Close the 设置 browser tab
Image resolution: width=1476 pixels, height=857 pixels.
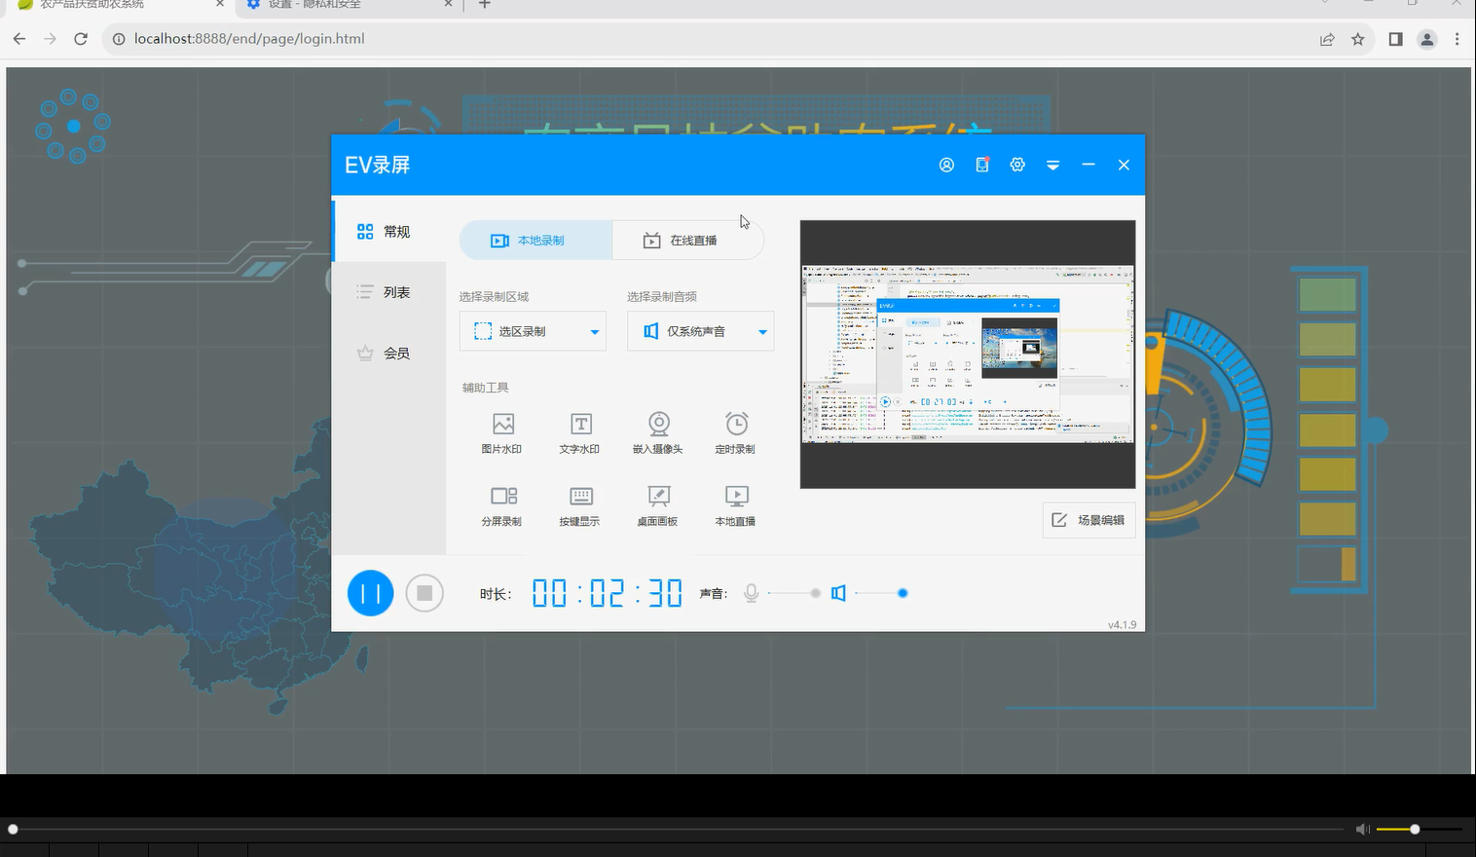pyautogui.click(x=449, y=5)
